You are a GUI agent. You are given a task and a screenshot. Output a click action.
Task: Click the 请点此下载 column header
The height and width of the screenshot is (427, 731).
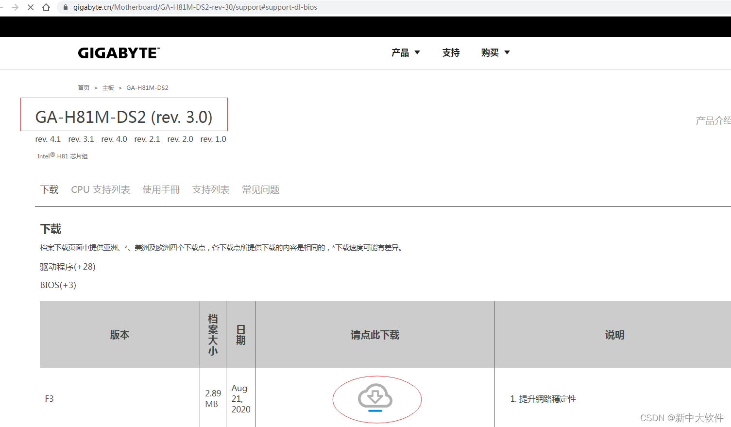pos(375,335)
